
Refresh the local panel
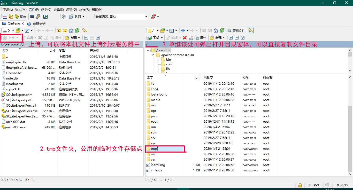point(77,30)
